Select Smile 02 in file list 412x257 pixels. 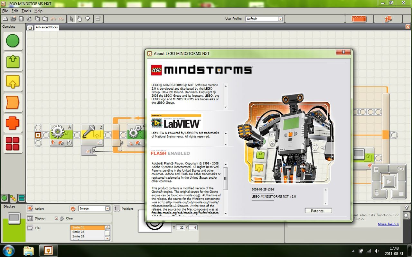[x=88, y=232]
